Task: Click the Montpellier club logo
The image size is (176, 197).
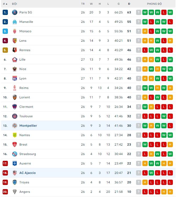Action: tap(15, 126)
